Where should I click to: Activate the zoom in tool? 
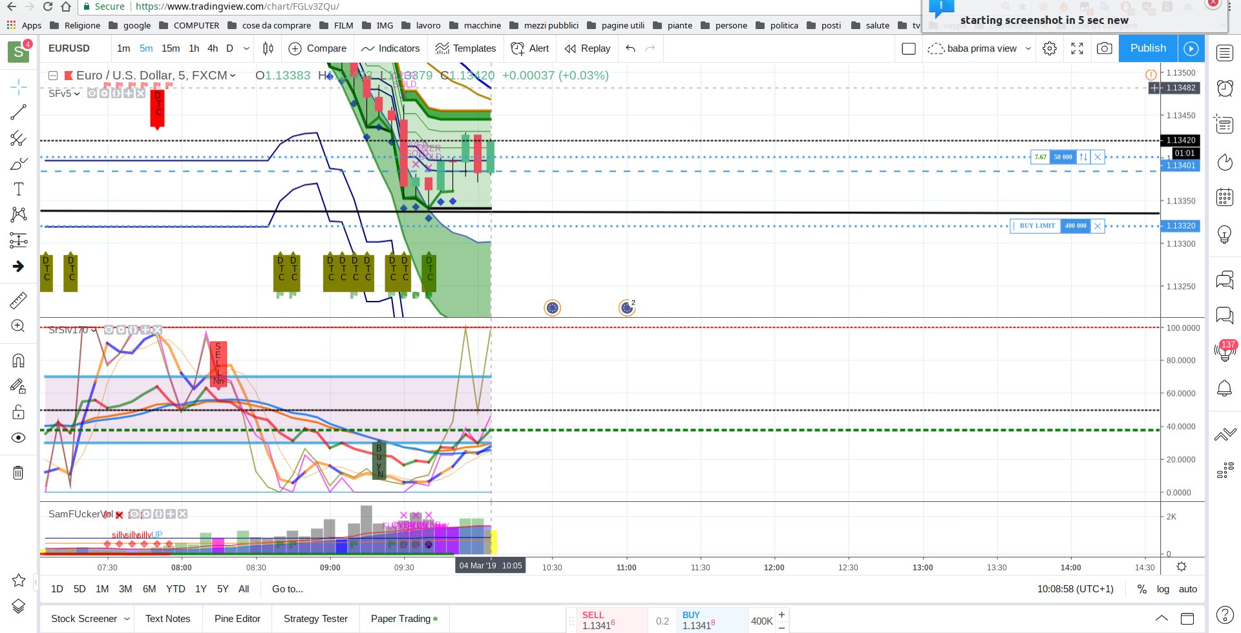[x=18, y=326]
